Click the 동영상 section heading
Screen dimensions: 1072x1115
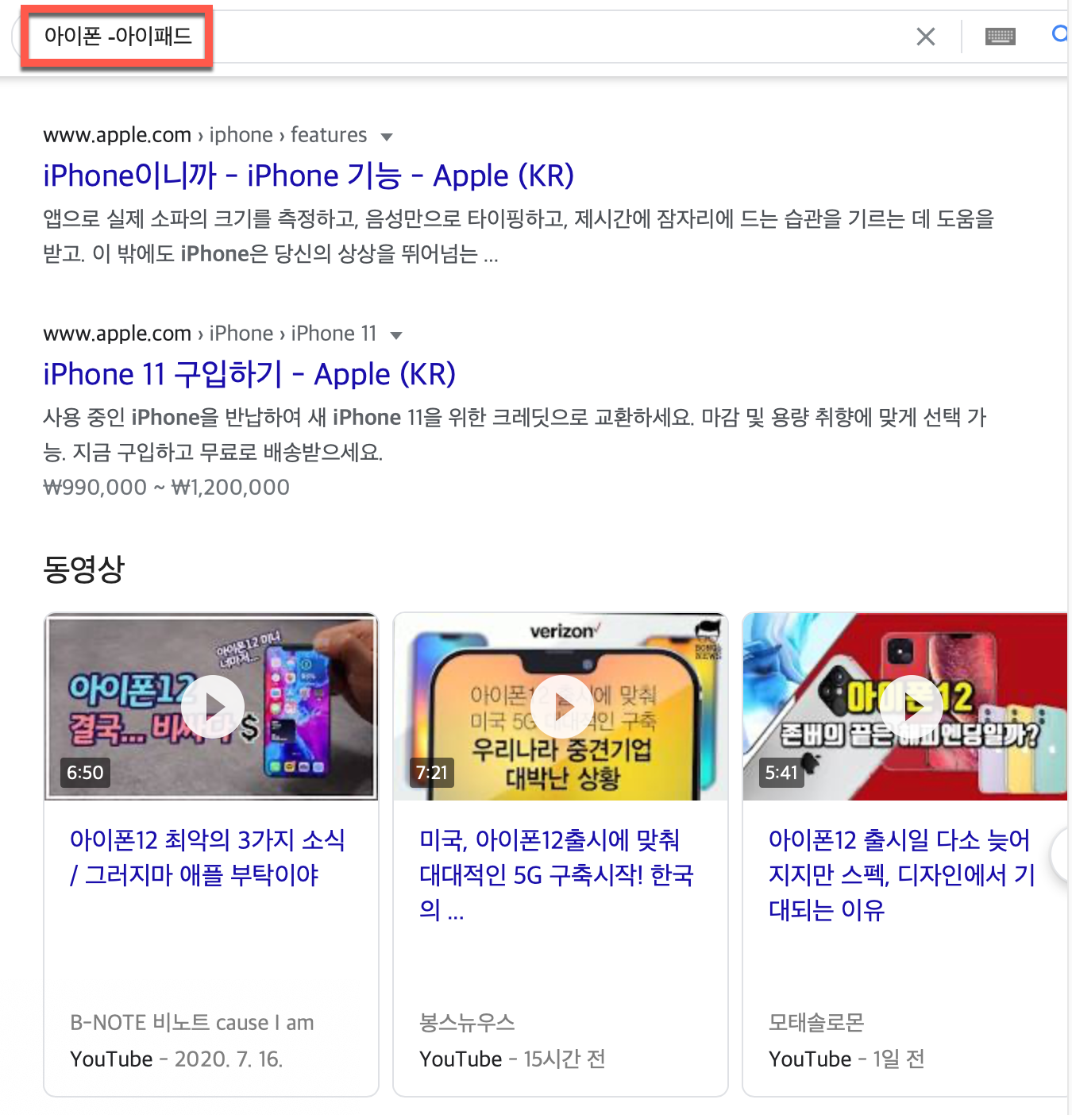click(x=83, y=569)
